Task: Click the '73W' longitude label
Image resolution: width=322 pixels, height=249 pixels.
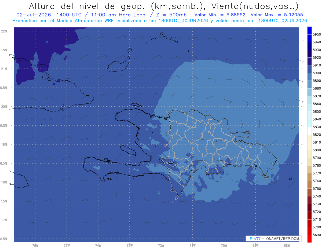Action: click(130, 246)
